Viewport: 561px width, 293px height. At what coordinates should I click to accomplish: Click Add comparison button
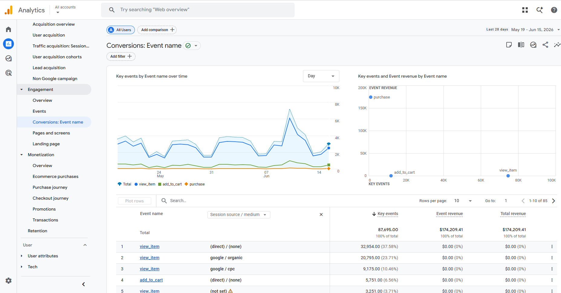[x=157, y=30]
